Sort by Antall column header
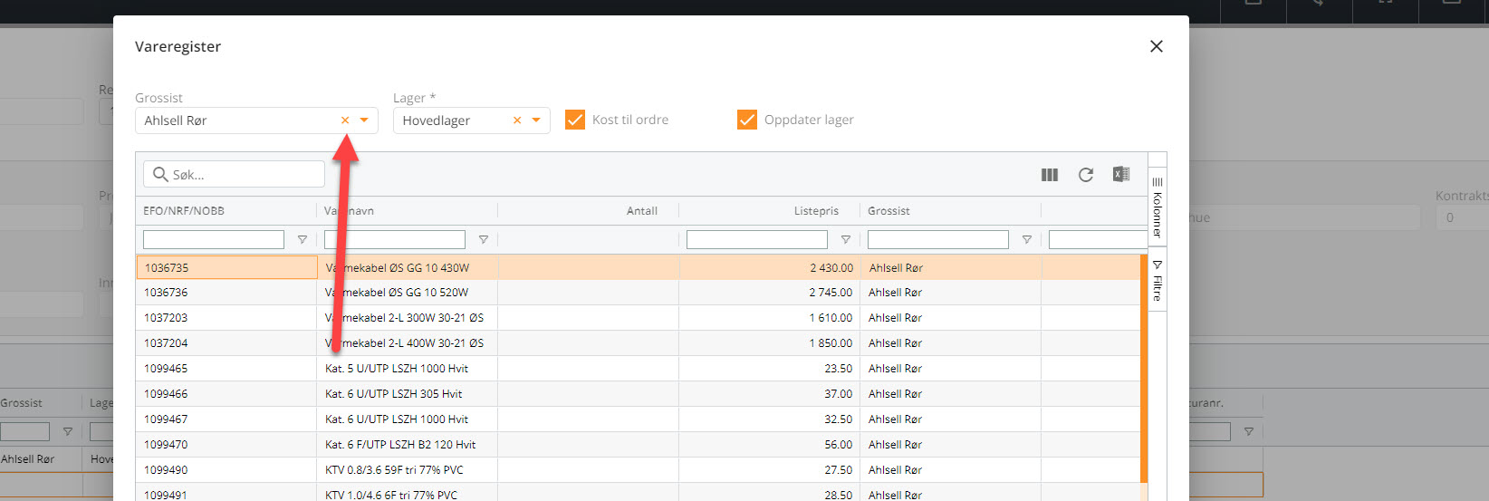Screen dimensions: 1489x501 point(642,211)
